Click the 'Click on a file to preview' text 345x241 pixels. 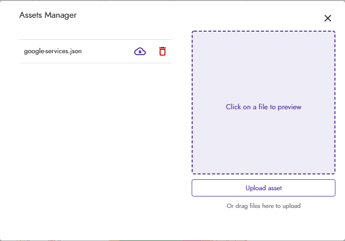pos(264,107)
